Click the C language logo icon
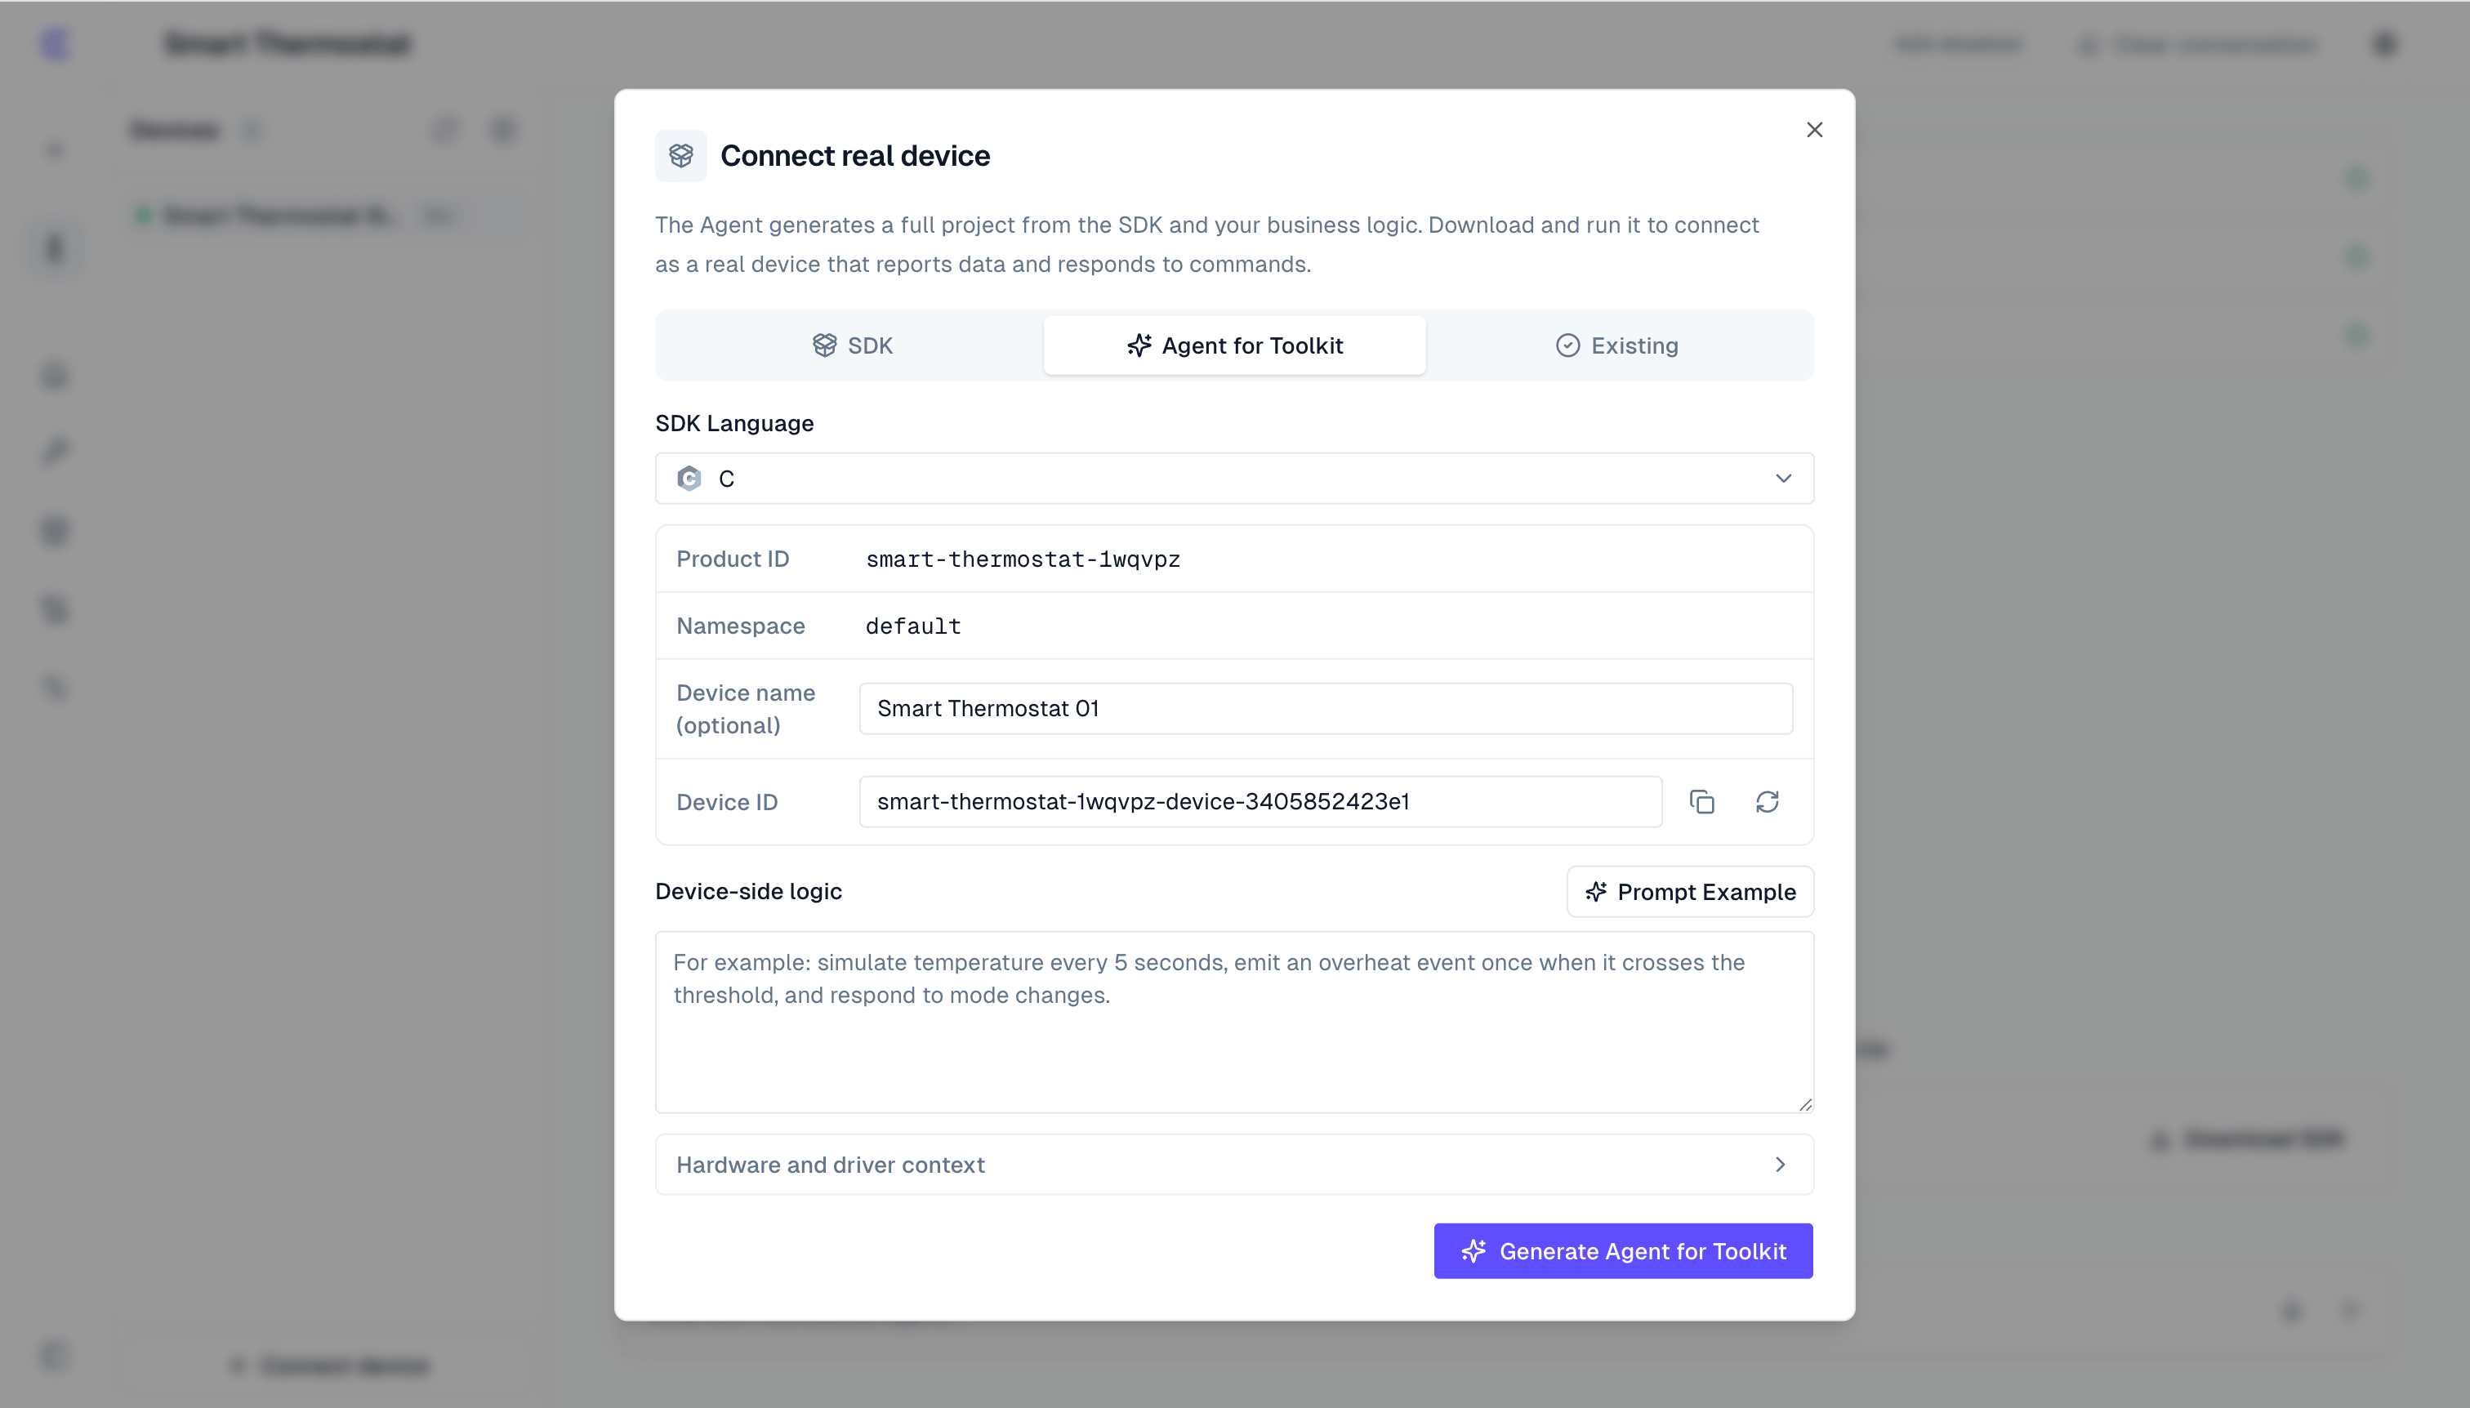 coord(689,479)
